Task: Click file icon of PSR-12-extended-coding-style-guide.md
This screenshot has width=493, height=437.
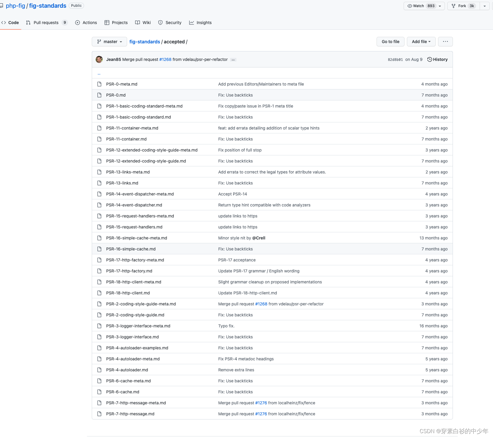Action: (x=99, y=161)
